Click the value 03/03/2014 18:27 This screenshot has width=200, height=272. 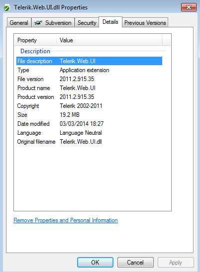82,124
